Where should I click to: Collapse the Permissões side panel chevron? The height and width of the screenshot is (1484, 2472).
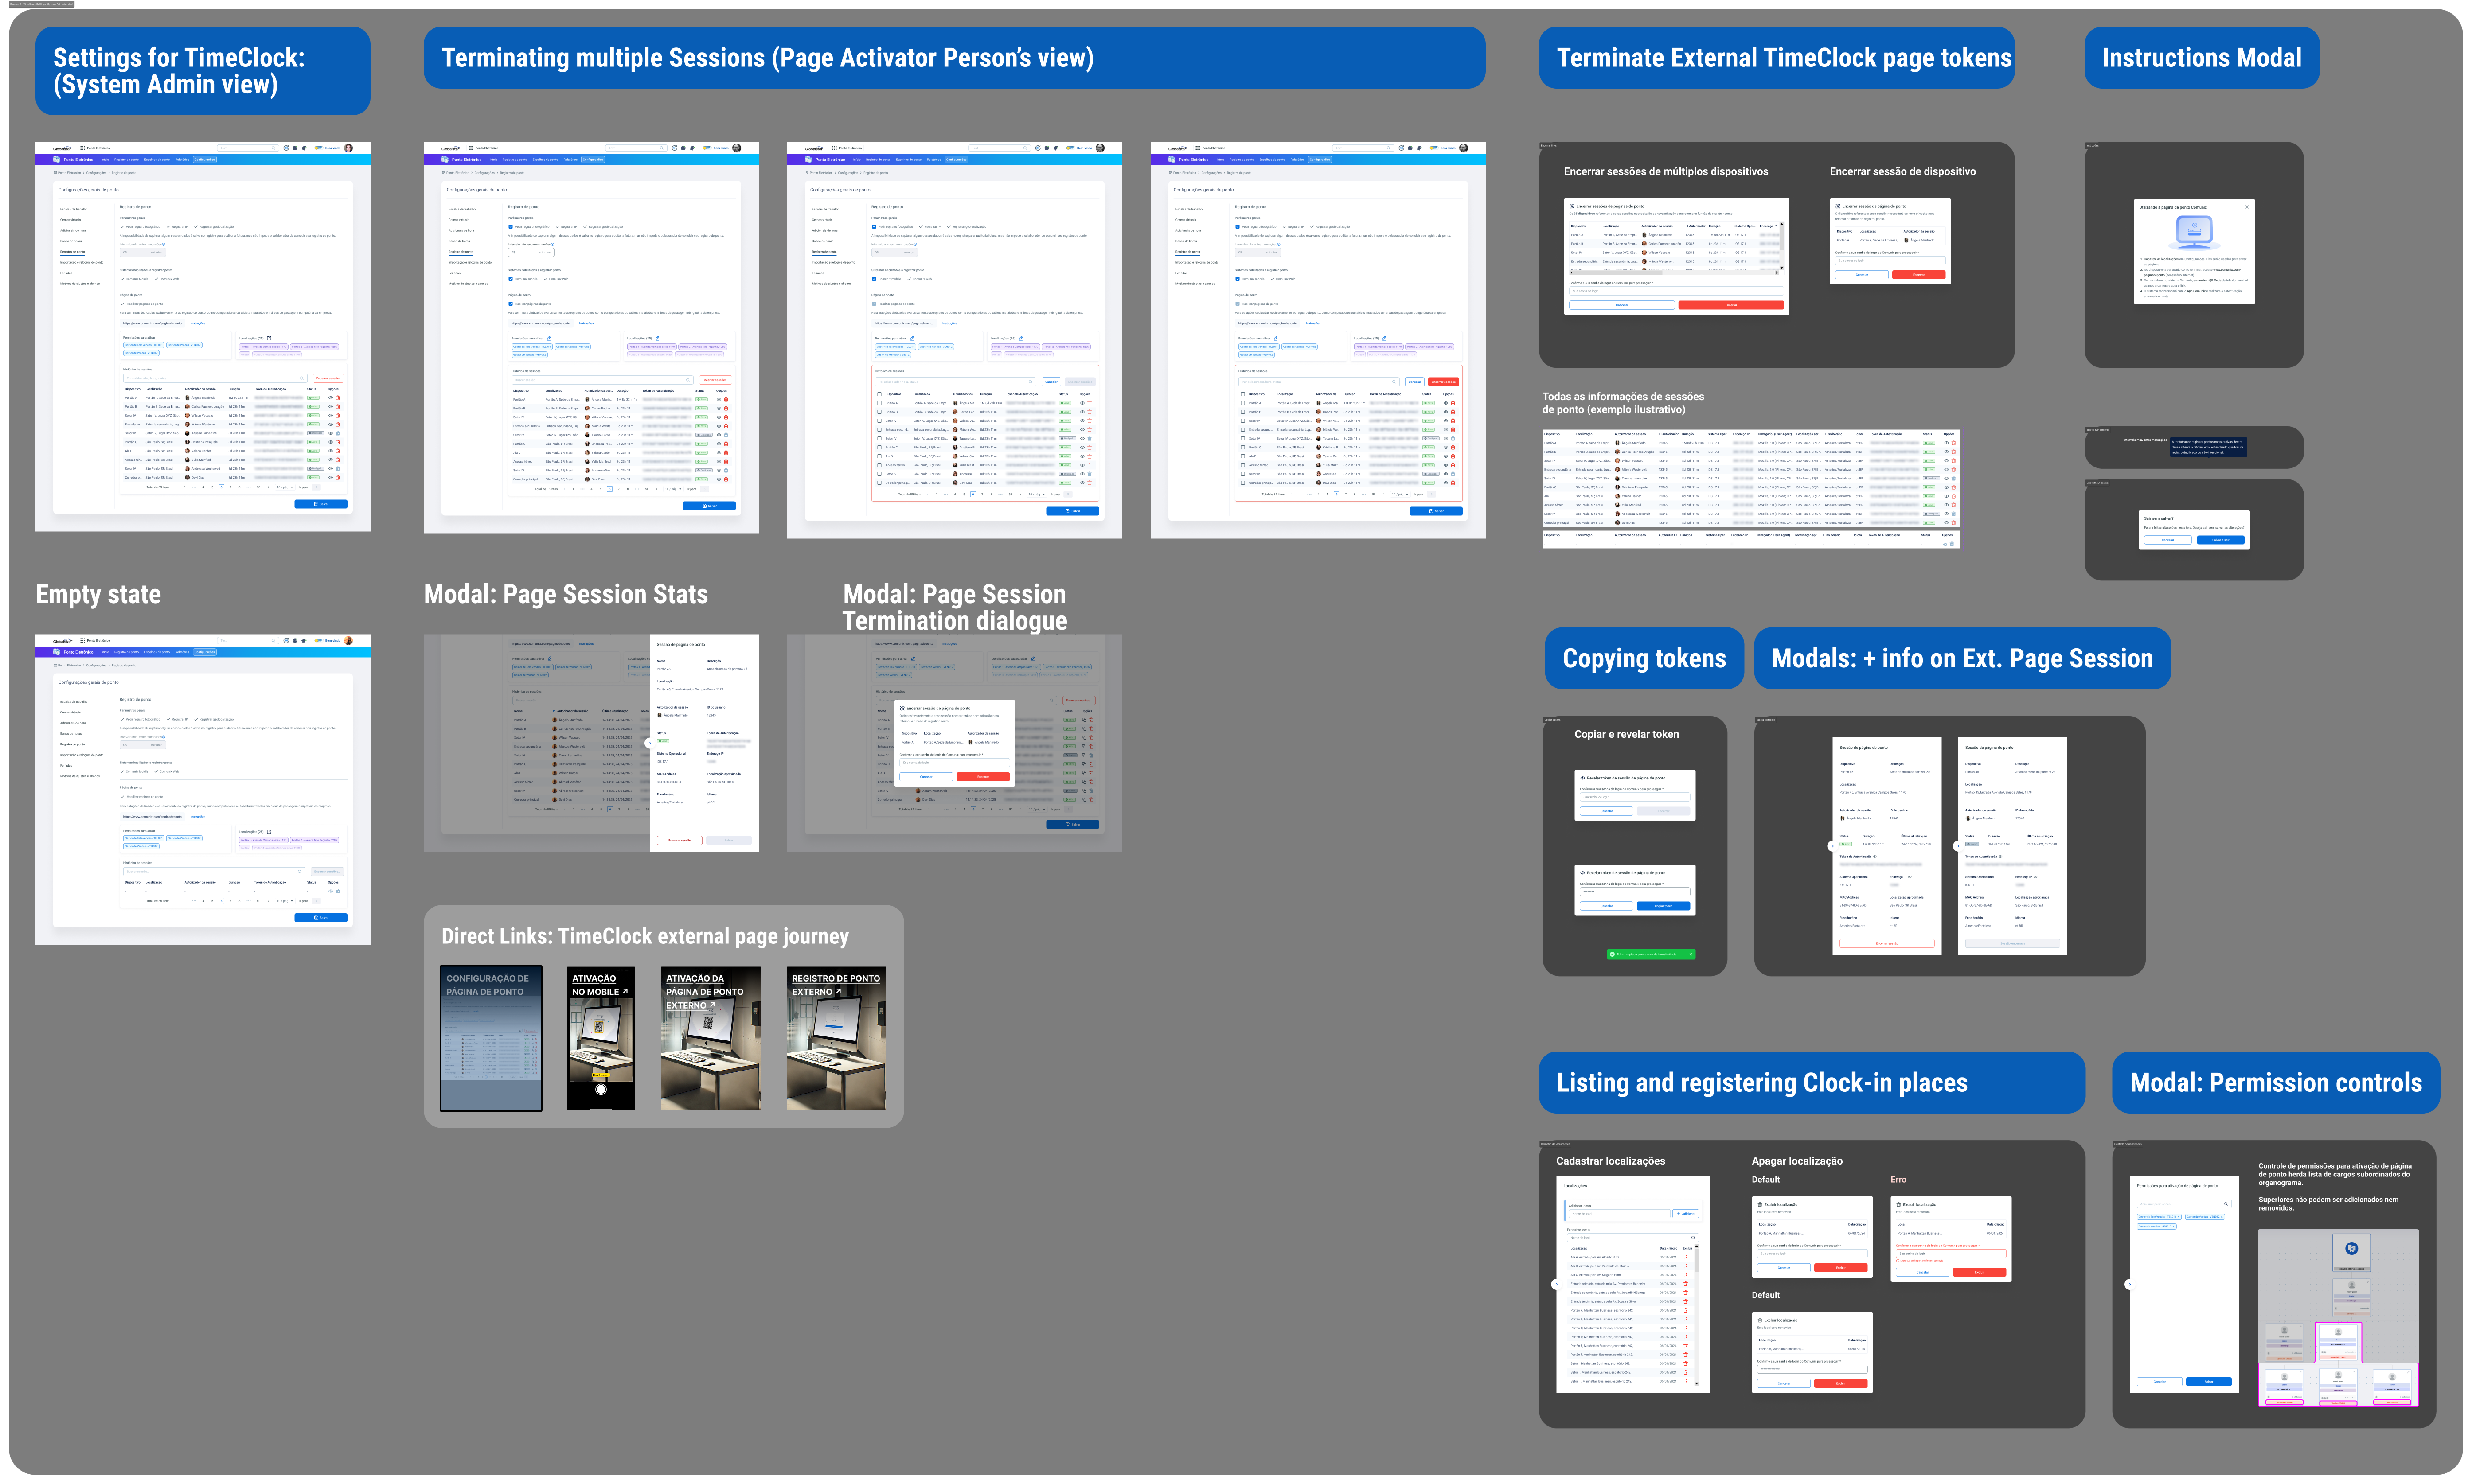[2130, 1285]
